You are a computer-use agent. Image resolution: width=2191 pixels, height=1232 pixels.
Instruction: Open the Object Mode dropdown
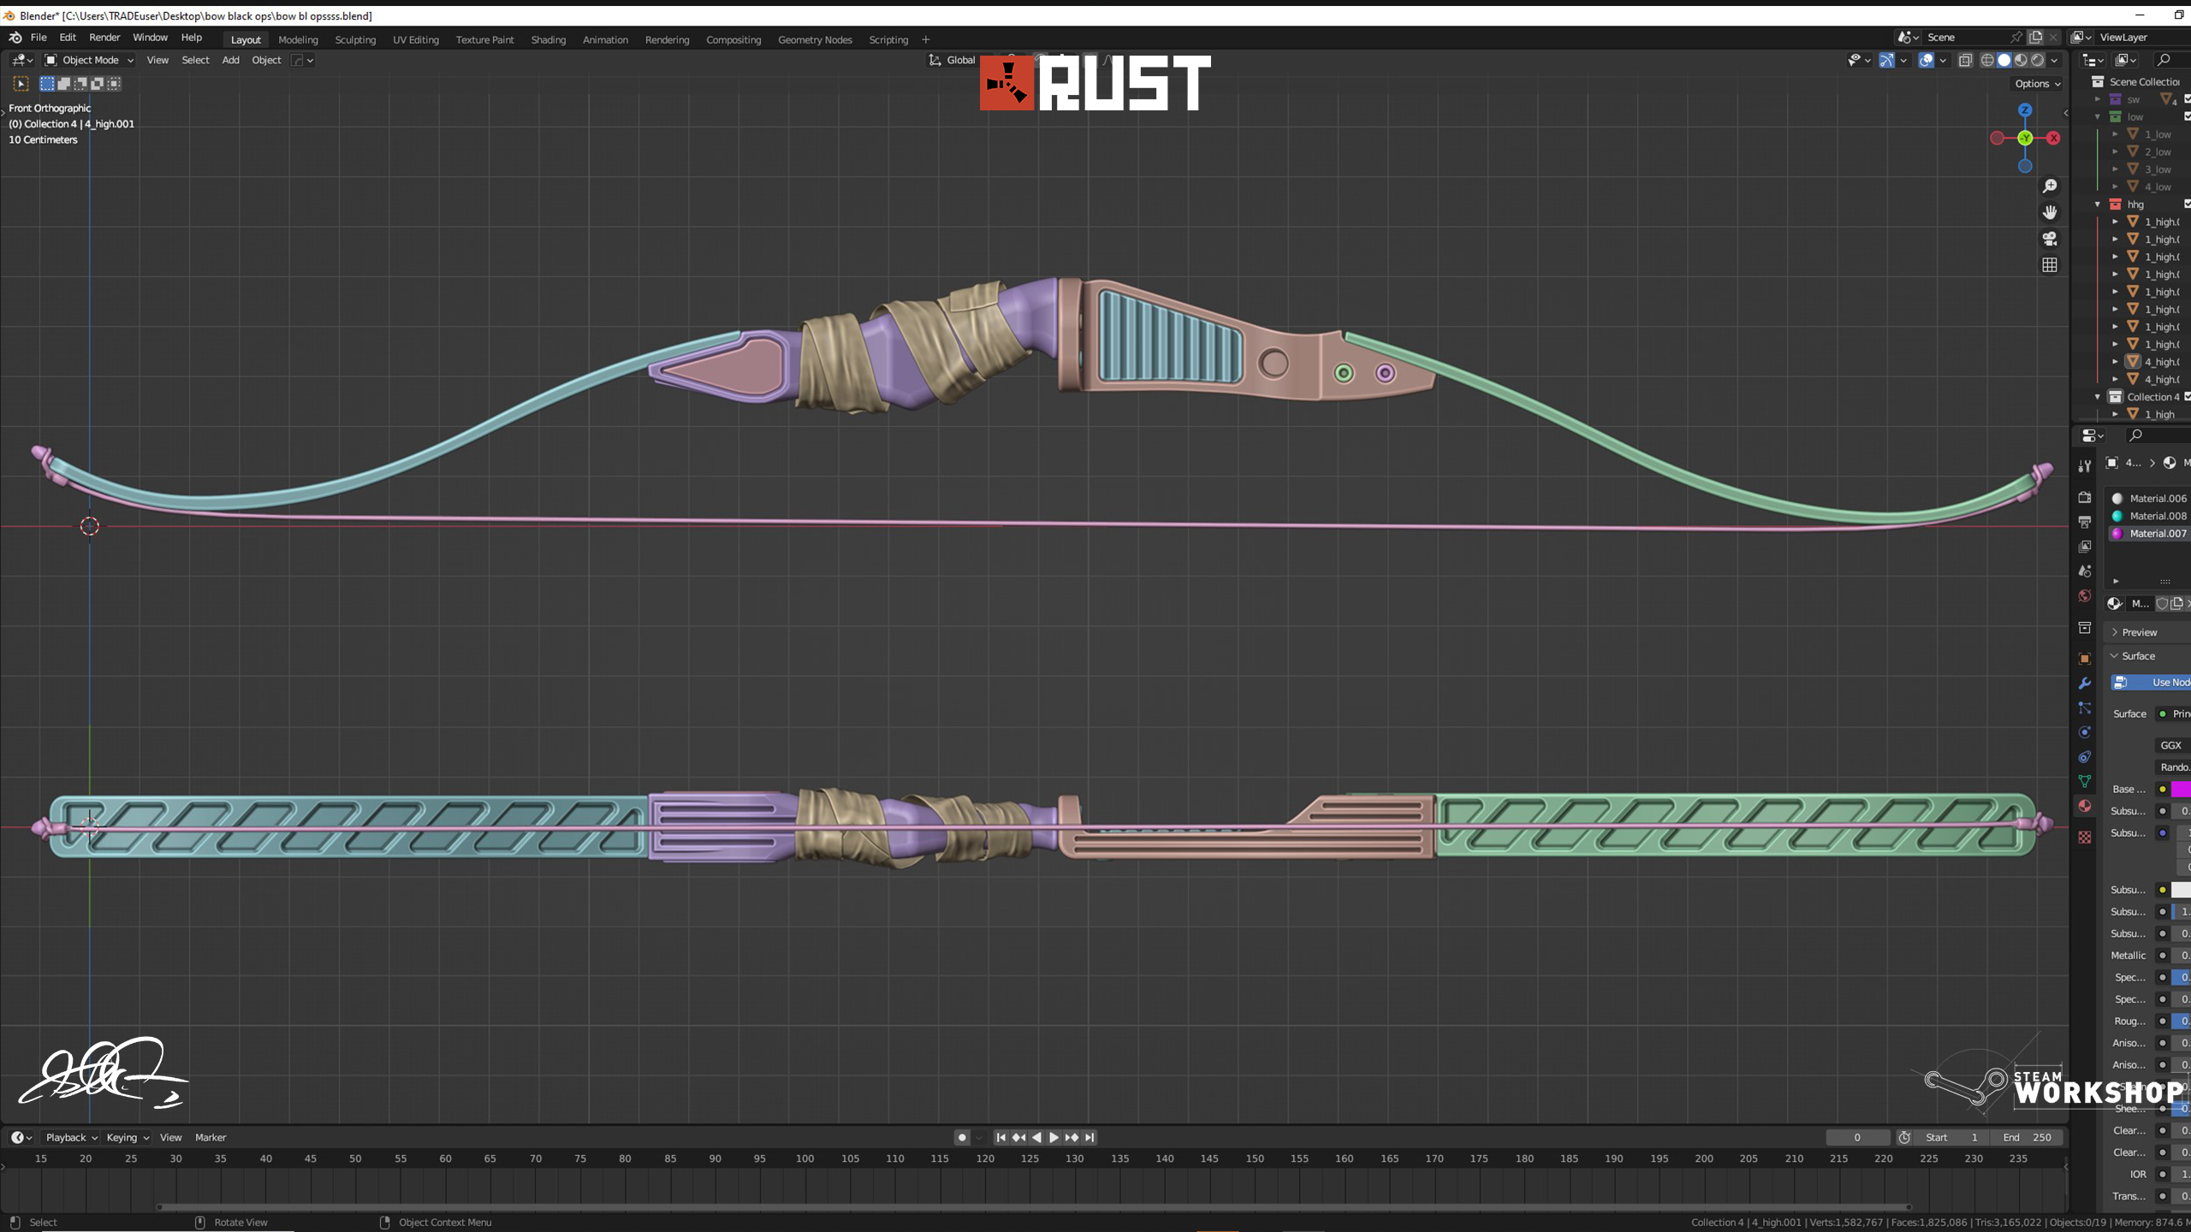click(x=89, y=60)
